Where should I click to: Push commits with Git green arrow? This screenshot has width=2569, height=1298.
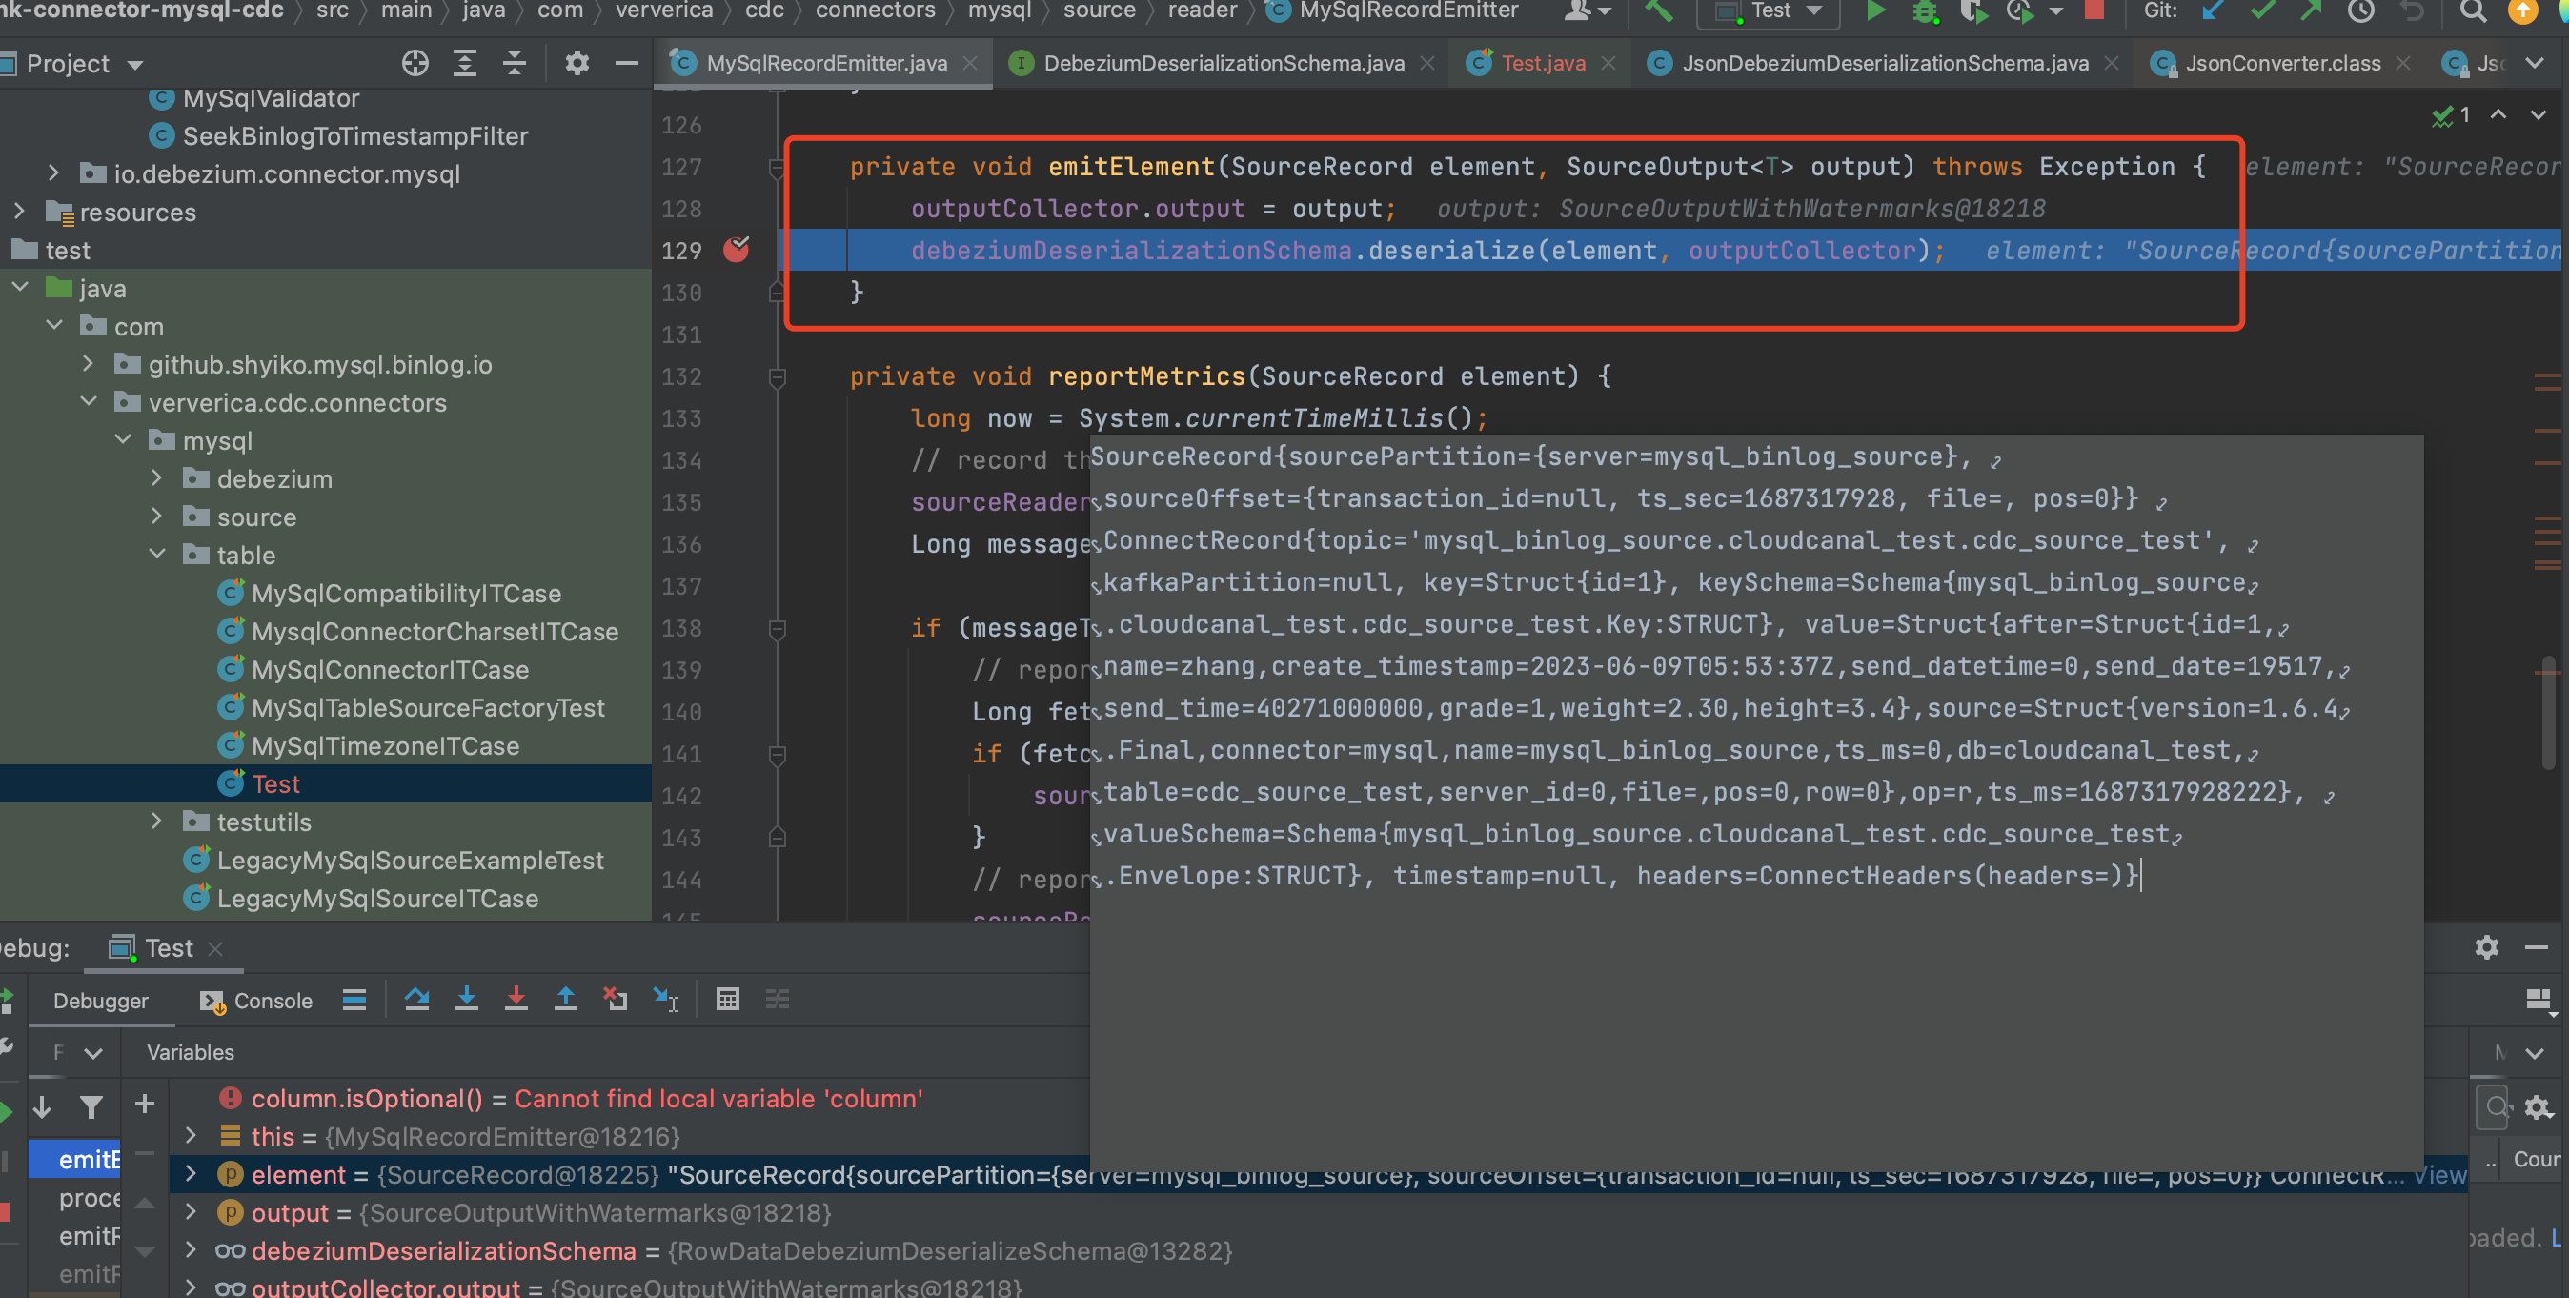click(x=2311, y=11)
